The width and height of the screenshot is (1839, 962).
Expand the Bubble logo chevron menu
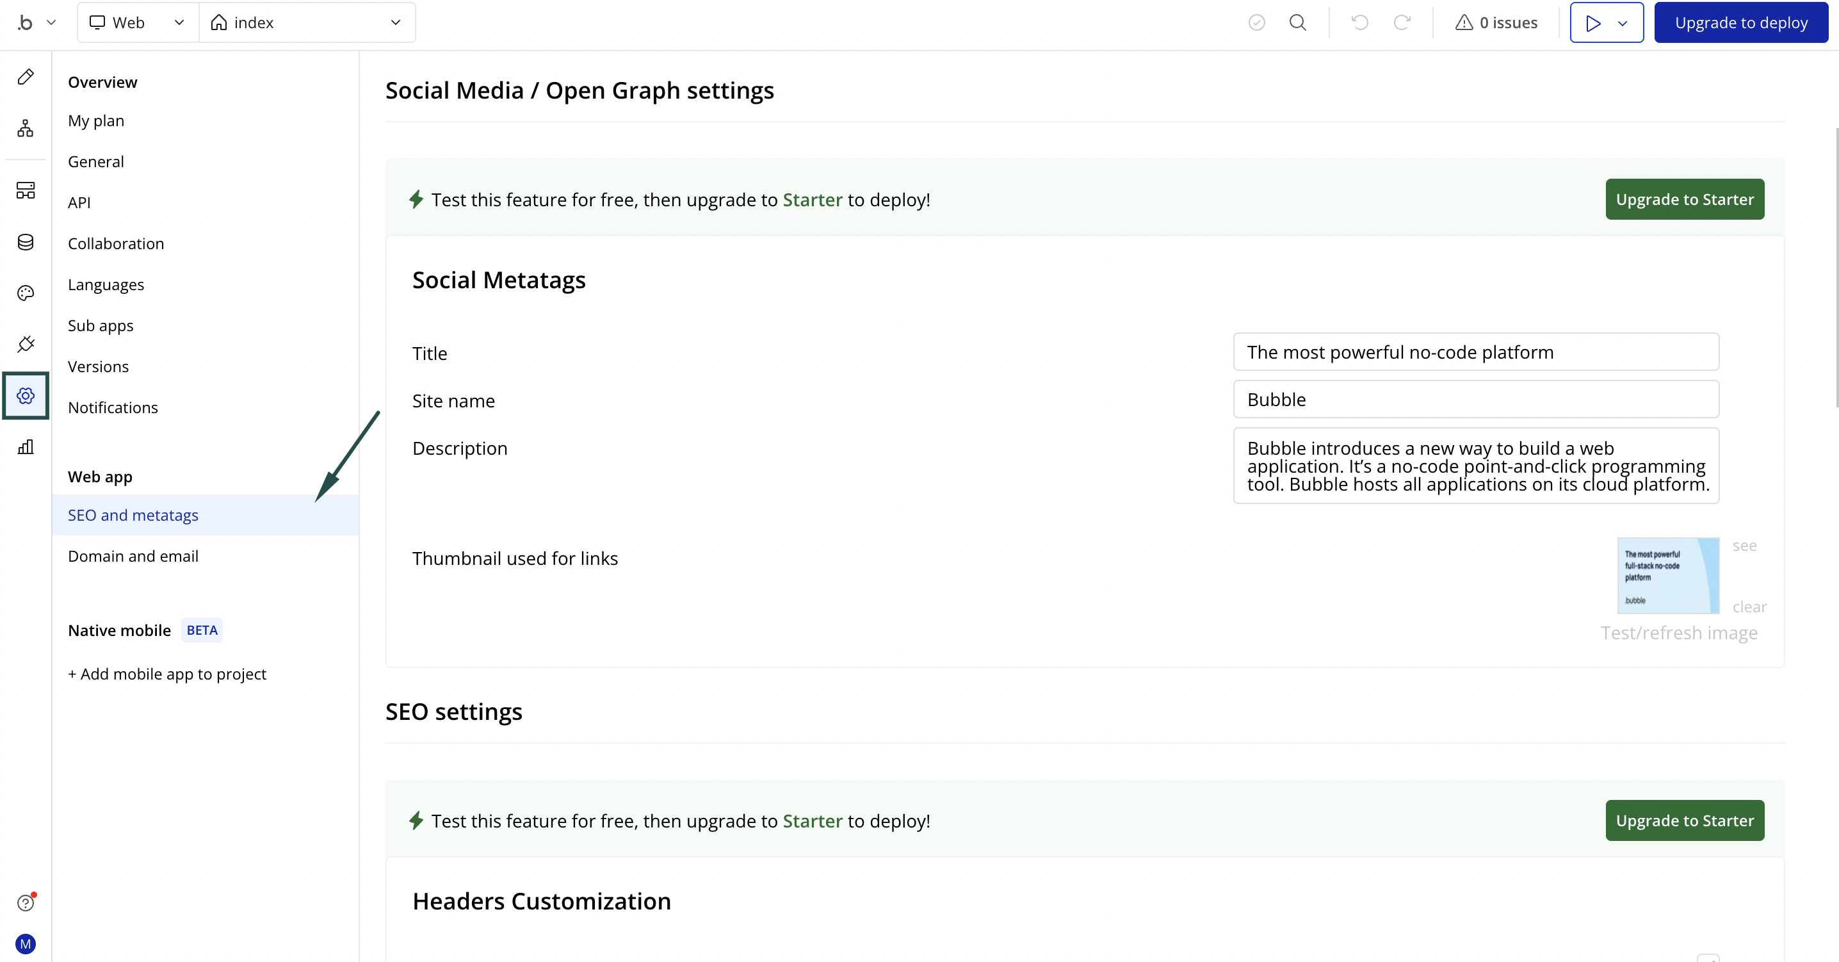51,22
